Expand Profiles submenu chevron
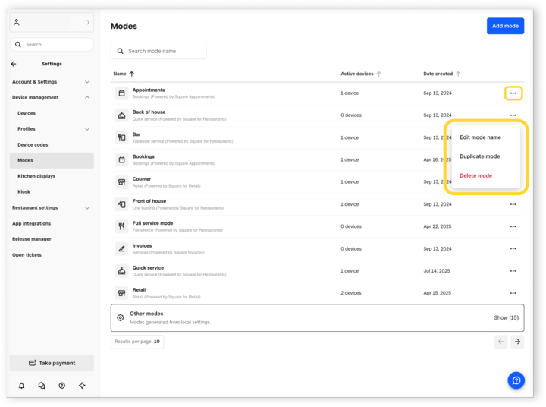Image resolution: width=546 pixels, height=407 pixels. click(87, 129)
